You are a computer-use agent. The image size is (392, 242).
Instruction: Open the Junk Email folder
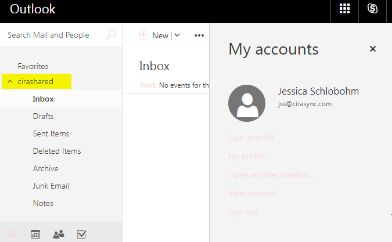(x=51, y=186)
